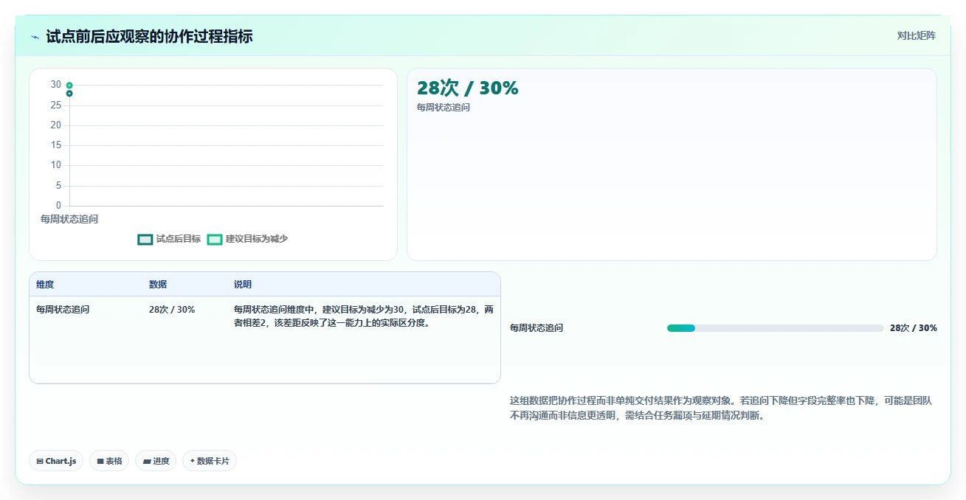The height and width of the screenshot is (500, 966).
Task: Click the large 28次 / 30% card value
Action: click(x=468, y=88)
